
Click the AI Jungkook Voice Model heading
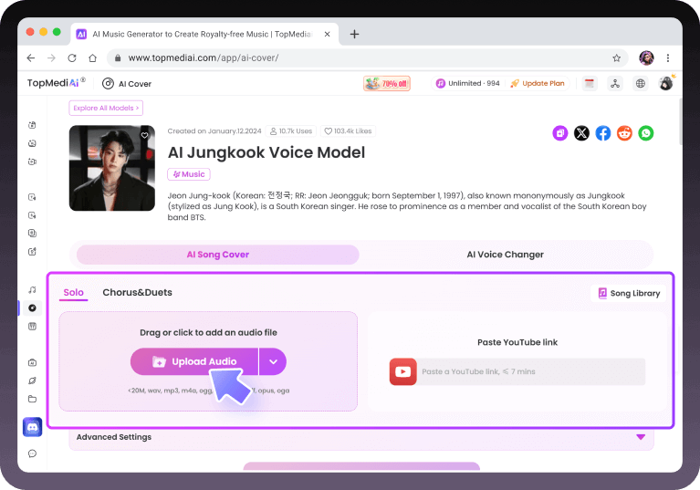coord(266,152)
